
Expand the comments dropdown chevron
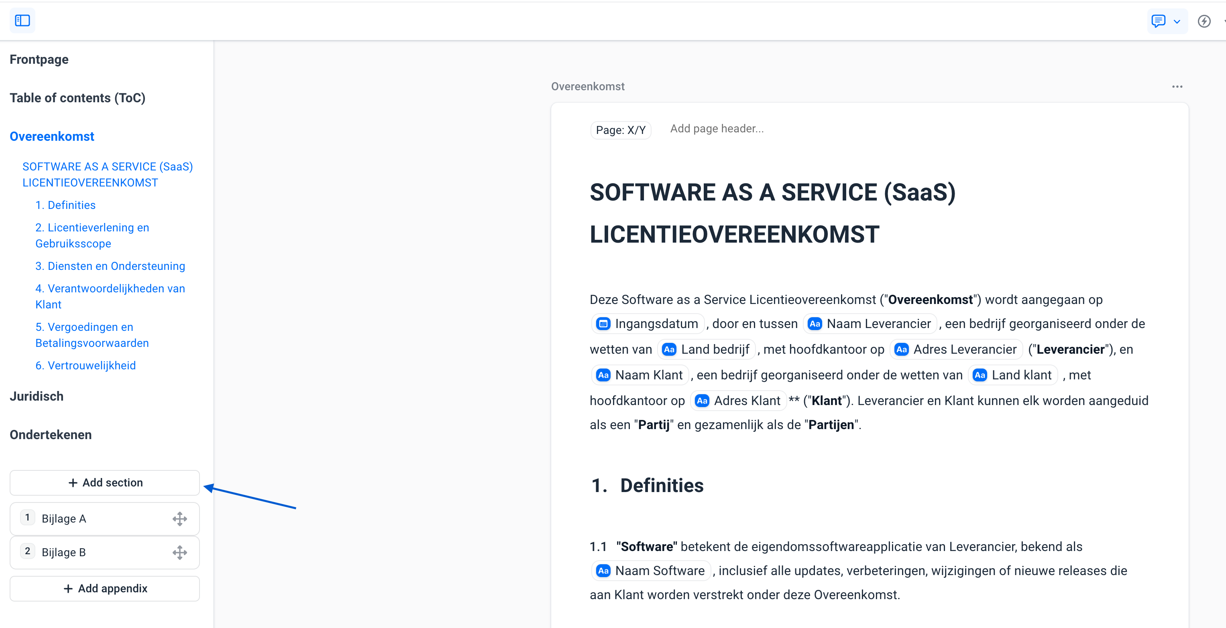1177,21
